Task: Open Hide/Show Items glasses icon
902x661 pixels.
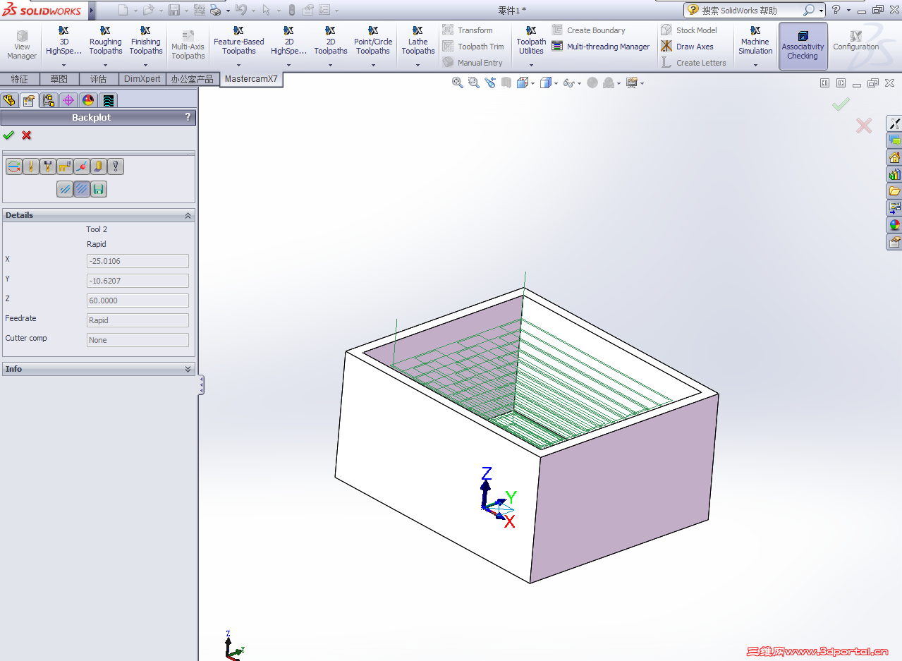Action: coord(568,83)
